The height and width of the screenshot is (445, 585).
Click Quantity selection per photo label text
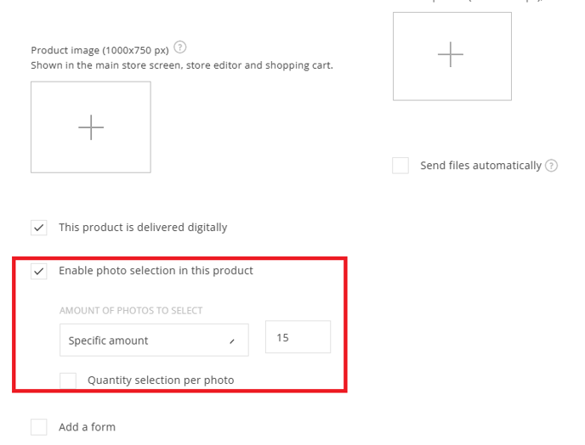coord(161,380)
